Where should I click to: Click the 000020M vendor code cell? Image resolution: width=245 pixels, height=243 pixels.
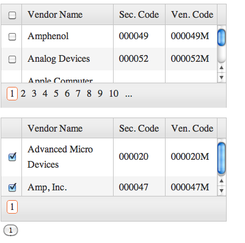(x=191, y=157)
